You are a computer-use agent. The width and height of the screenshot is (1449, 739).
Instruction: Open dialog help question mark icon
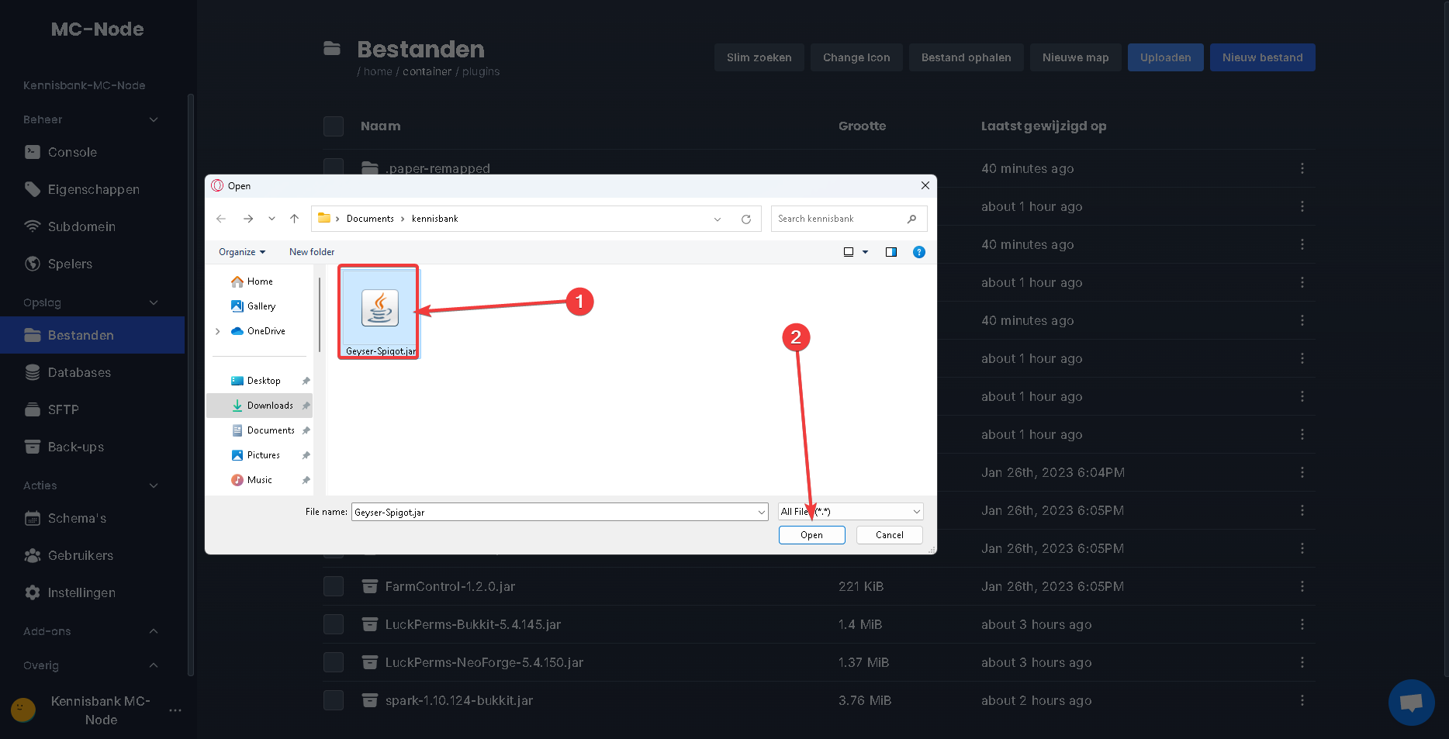[x=919, y=252]
